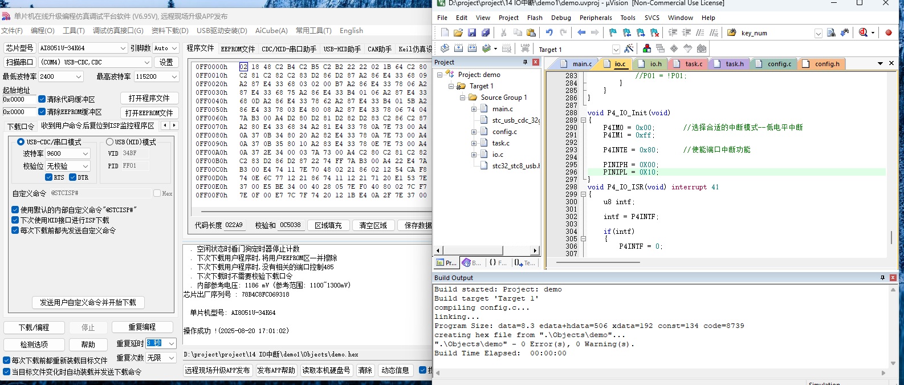904x385 pixels.
Task: Open Options for Target wand icon
Action: click(x=629, y=49)
